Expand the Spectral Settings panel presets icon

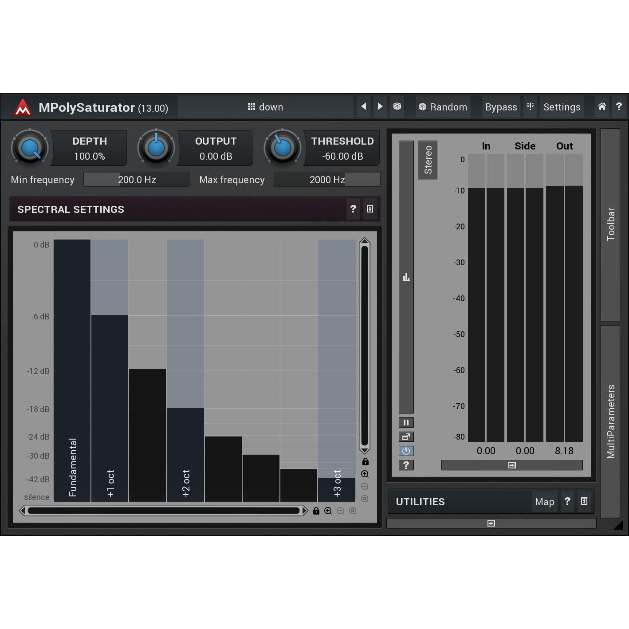pos(370,209)
